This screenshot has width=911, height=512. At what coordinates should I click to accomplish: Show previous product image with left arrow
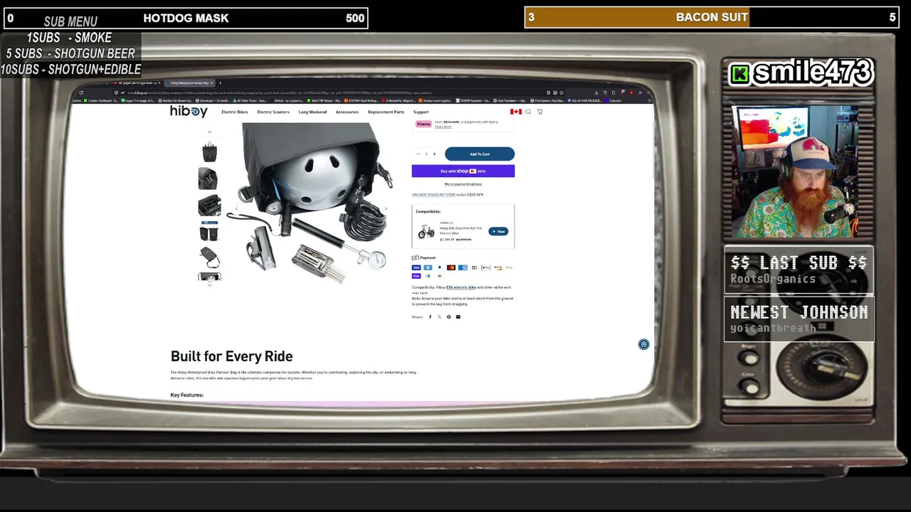pos(236,209)
